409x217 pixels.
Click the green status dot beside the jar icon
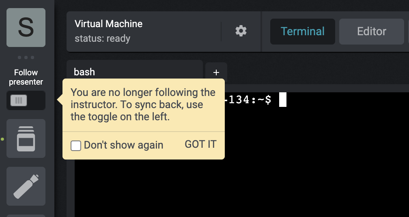point(2,139)
